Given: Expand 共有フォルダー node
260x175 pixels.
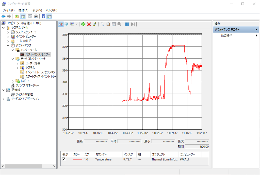Looking at the screenshot, I should tap(8, 41).
